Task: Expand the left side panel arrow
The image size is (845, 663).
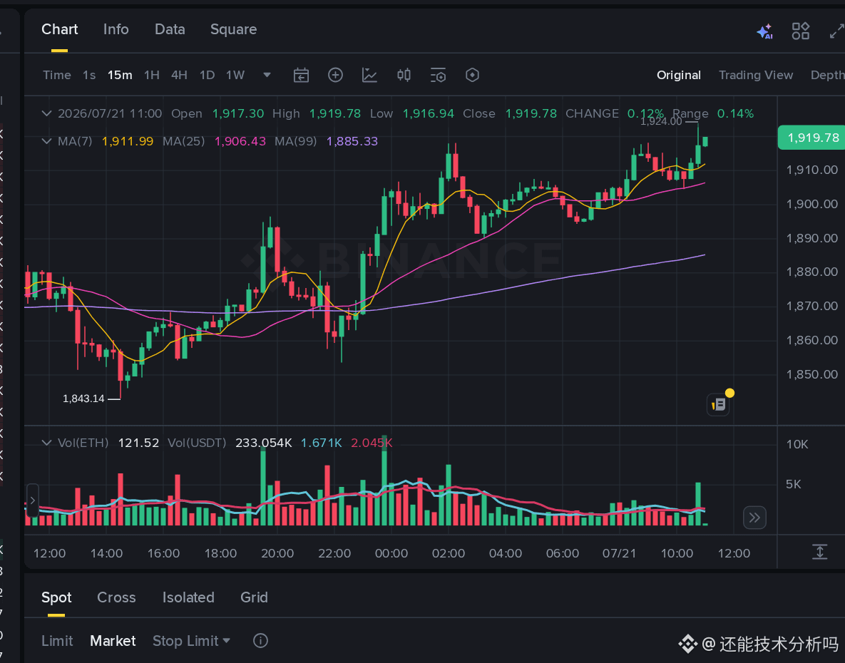Action: pos(32,500)
